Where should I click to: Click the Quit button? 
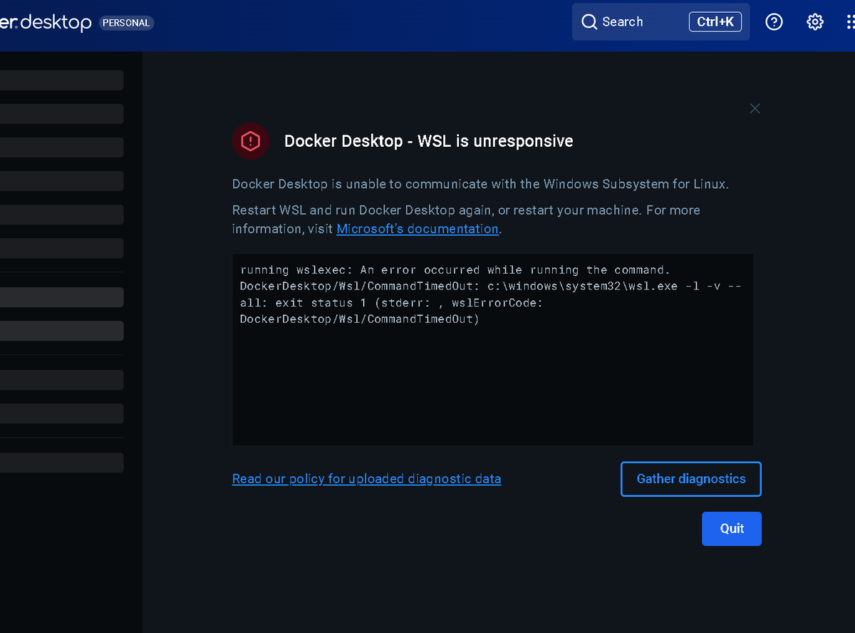click(732, 529)
